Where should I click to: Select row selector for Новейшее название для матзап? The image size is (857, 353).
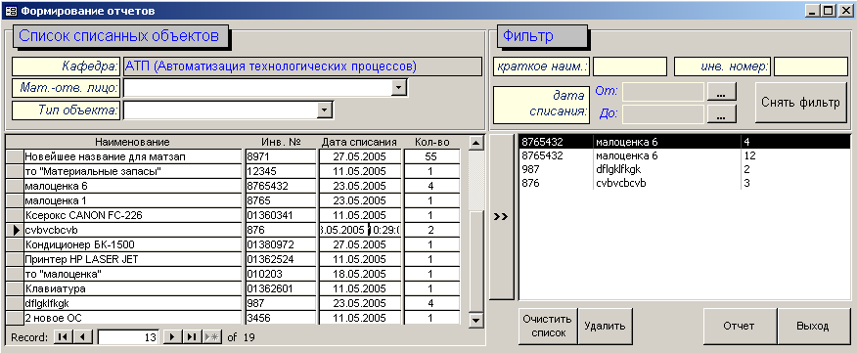point(15,156)
